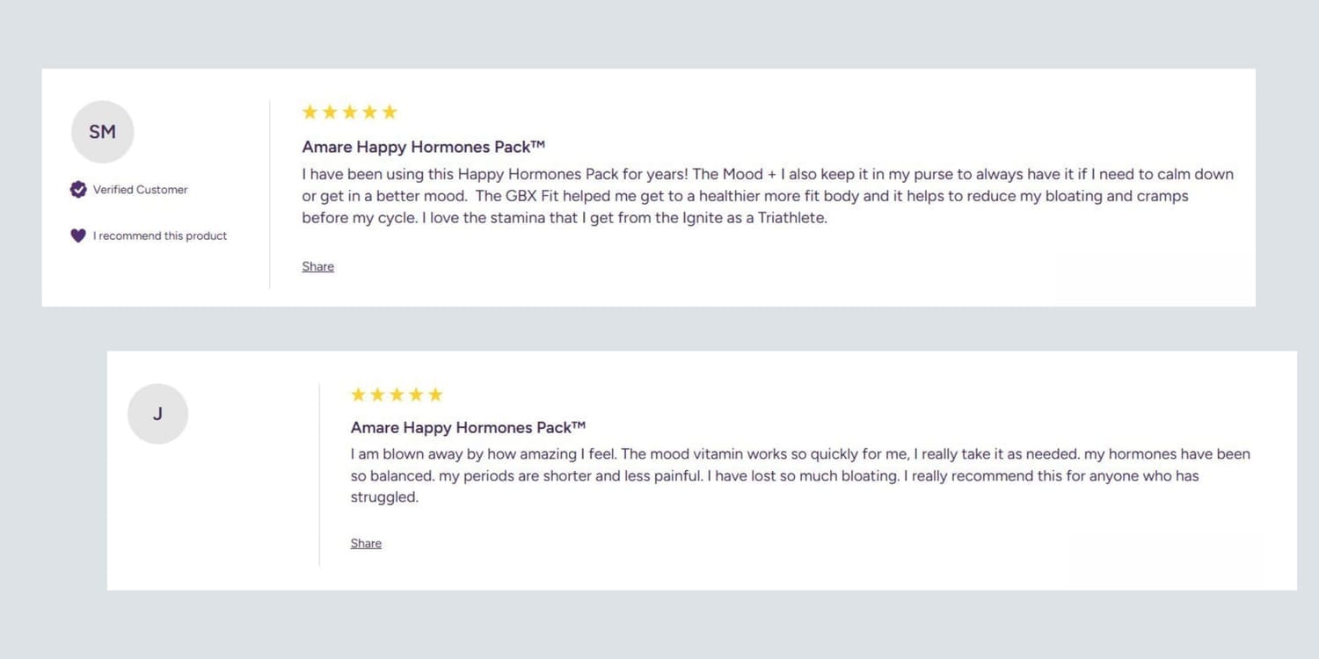Click the Verified Customer checkmark badge
1319x659 pixels.
78,189
